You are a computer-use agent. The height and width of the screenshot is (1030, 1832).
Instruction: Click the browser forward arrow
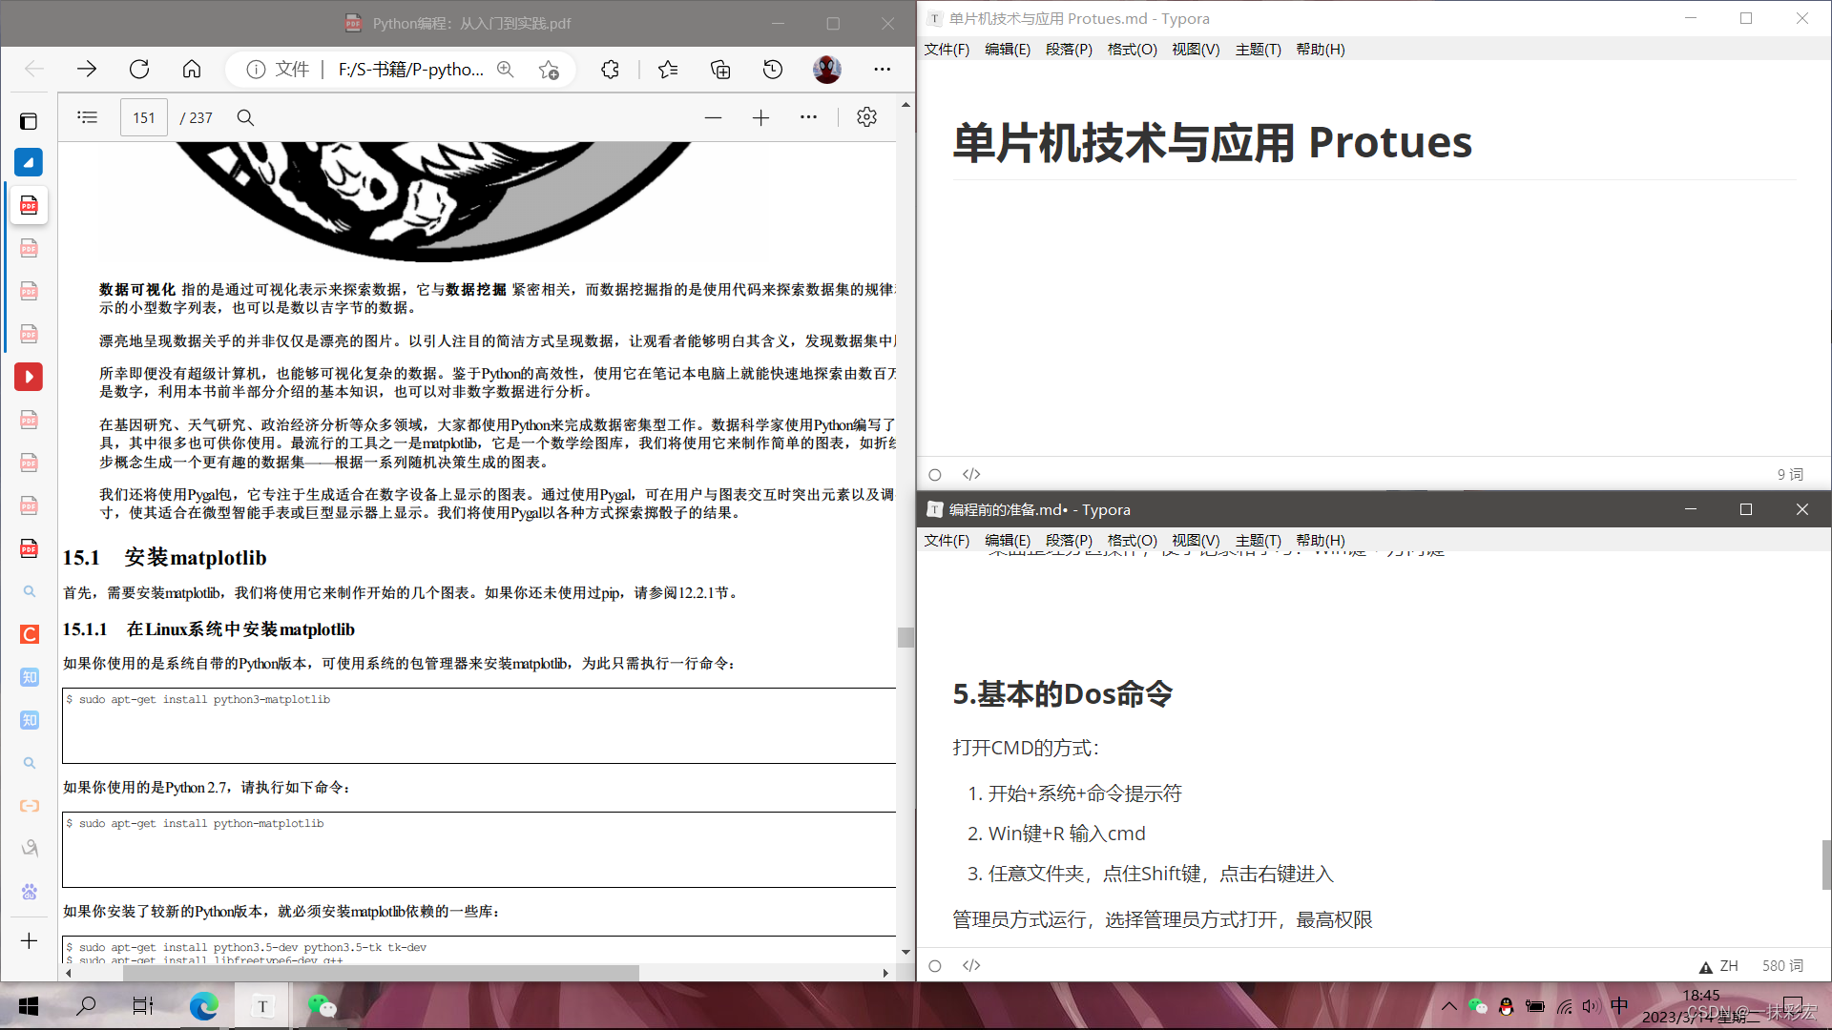click(x=87, y=69)
